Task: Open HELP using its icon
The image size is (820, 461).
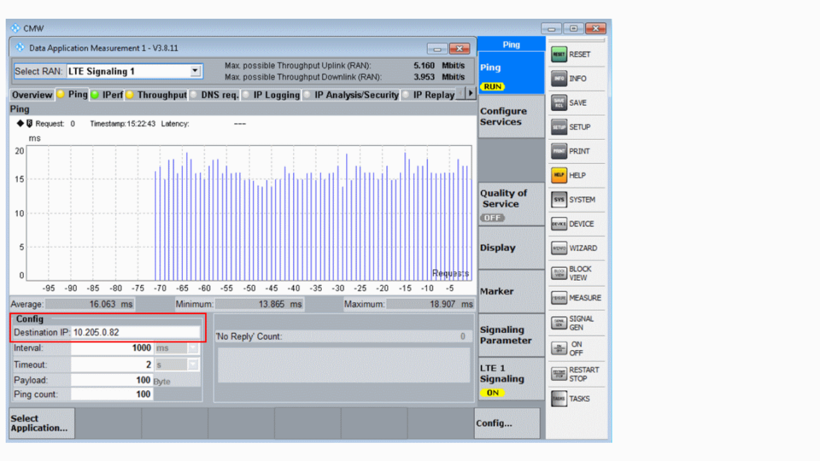Action: (559, 175)
